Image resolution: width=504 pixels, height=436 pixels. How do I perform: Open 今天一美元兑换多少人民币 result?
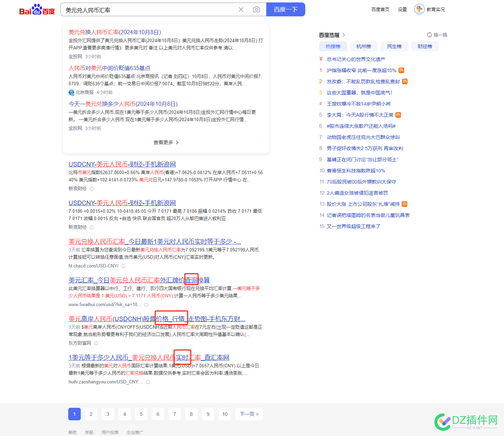pos(123,104)
